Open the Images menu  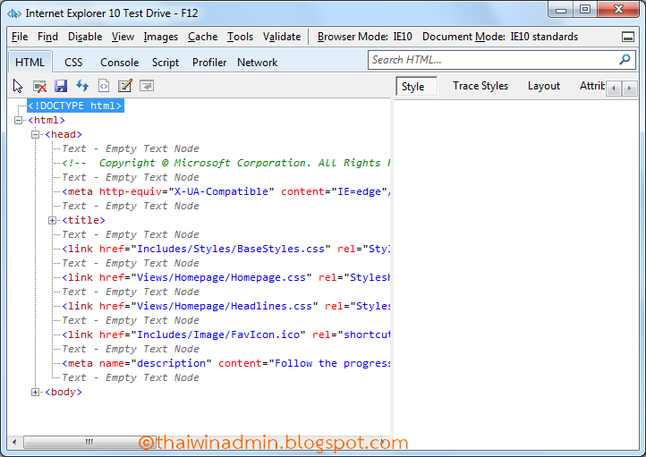point(161,37)
